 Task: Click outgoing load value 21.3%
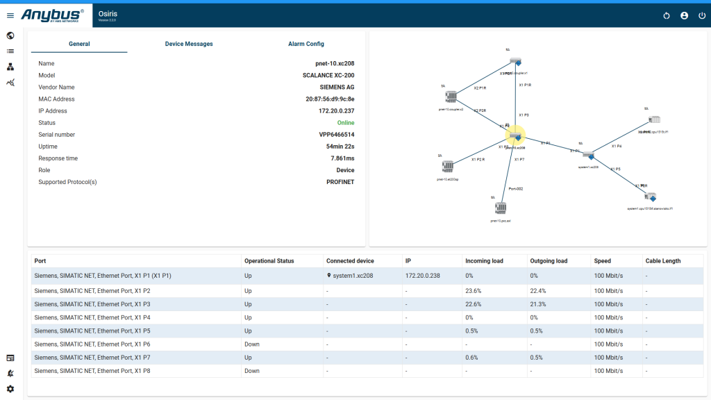point(538,304)
